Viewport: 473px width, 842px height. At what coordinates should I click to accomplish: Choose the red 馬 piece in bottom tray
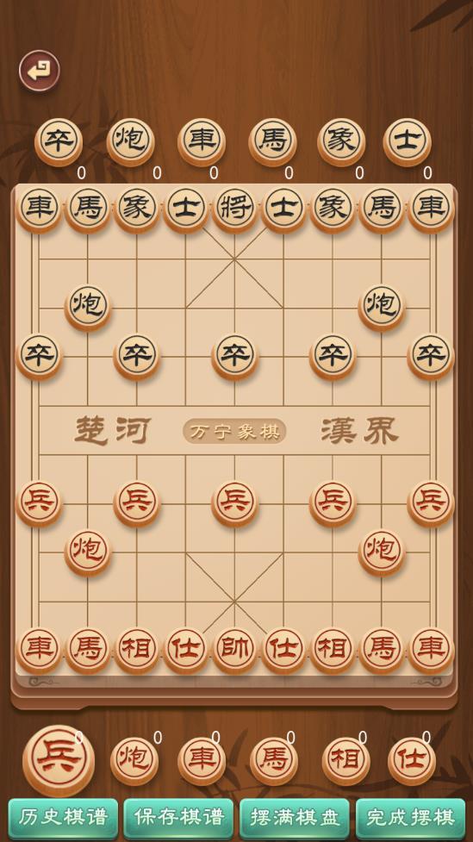click(x=274, y=760)
